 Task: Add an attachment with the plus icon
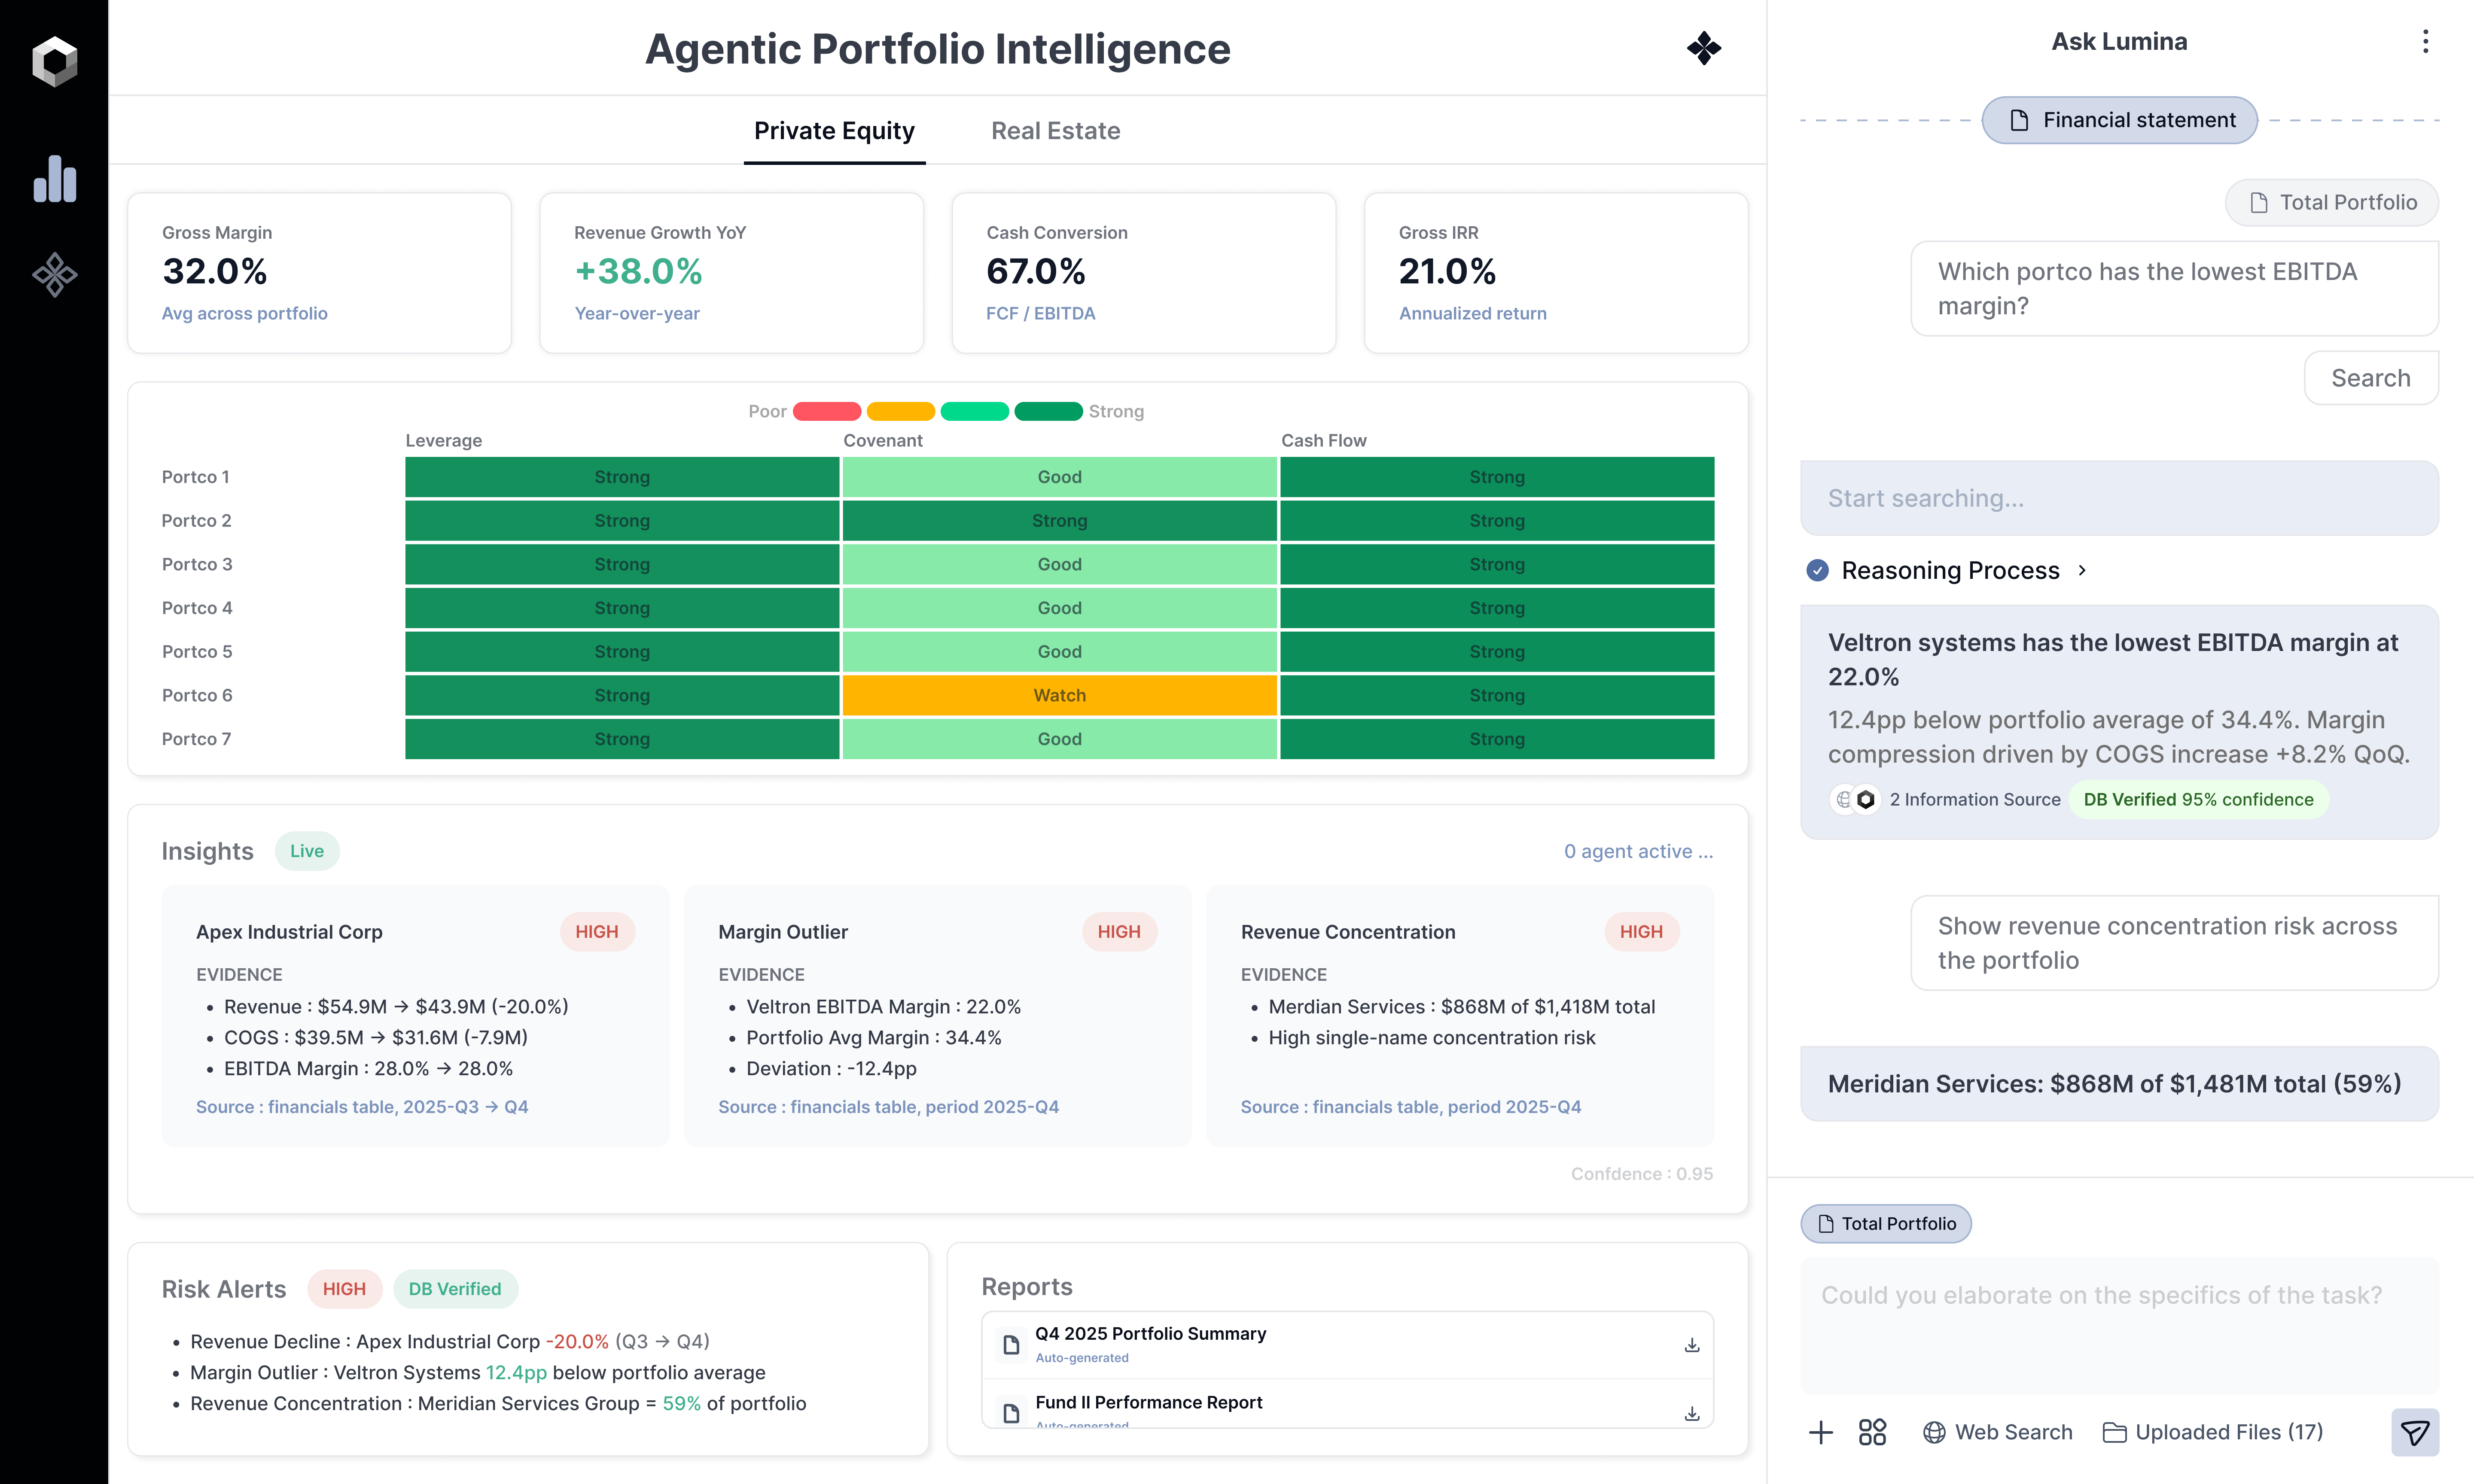(1821, 1432)
